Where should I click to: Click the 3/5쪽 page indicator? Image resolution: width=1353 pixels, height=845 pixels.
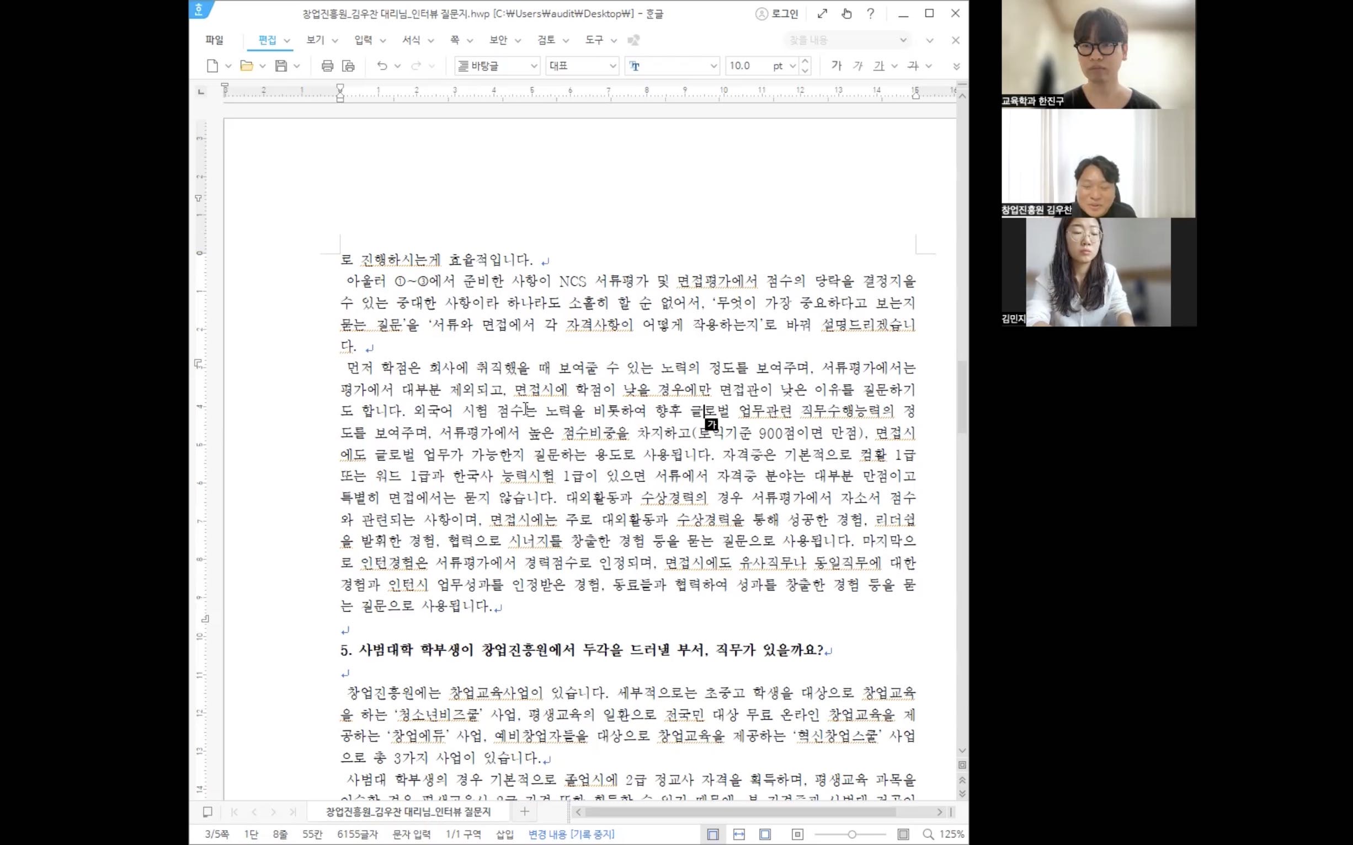click(216, 835)
